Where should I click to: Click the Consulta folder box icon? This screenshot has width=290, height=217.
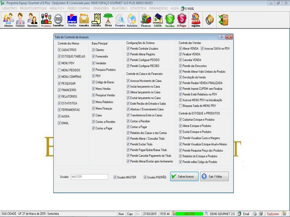click(84, 20)
